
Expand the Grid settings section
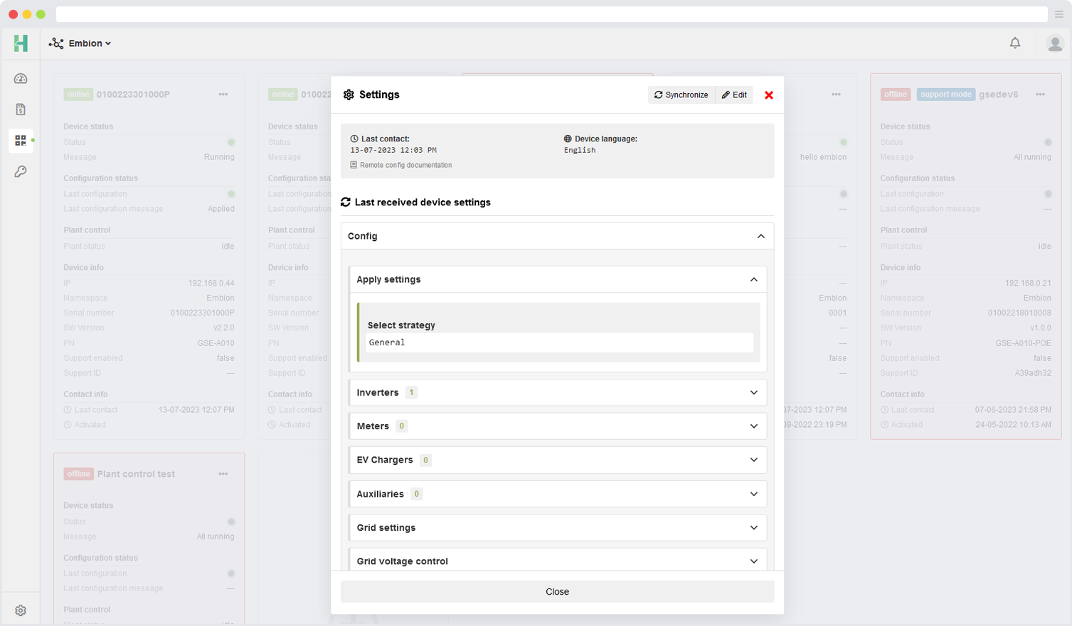(753, 527)
